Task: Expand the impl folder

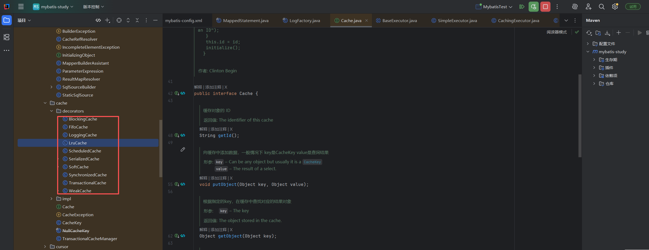Action: click(52, 199)
